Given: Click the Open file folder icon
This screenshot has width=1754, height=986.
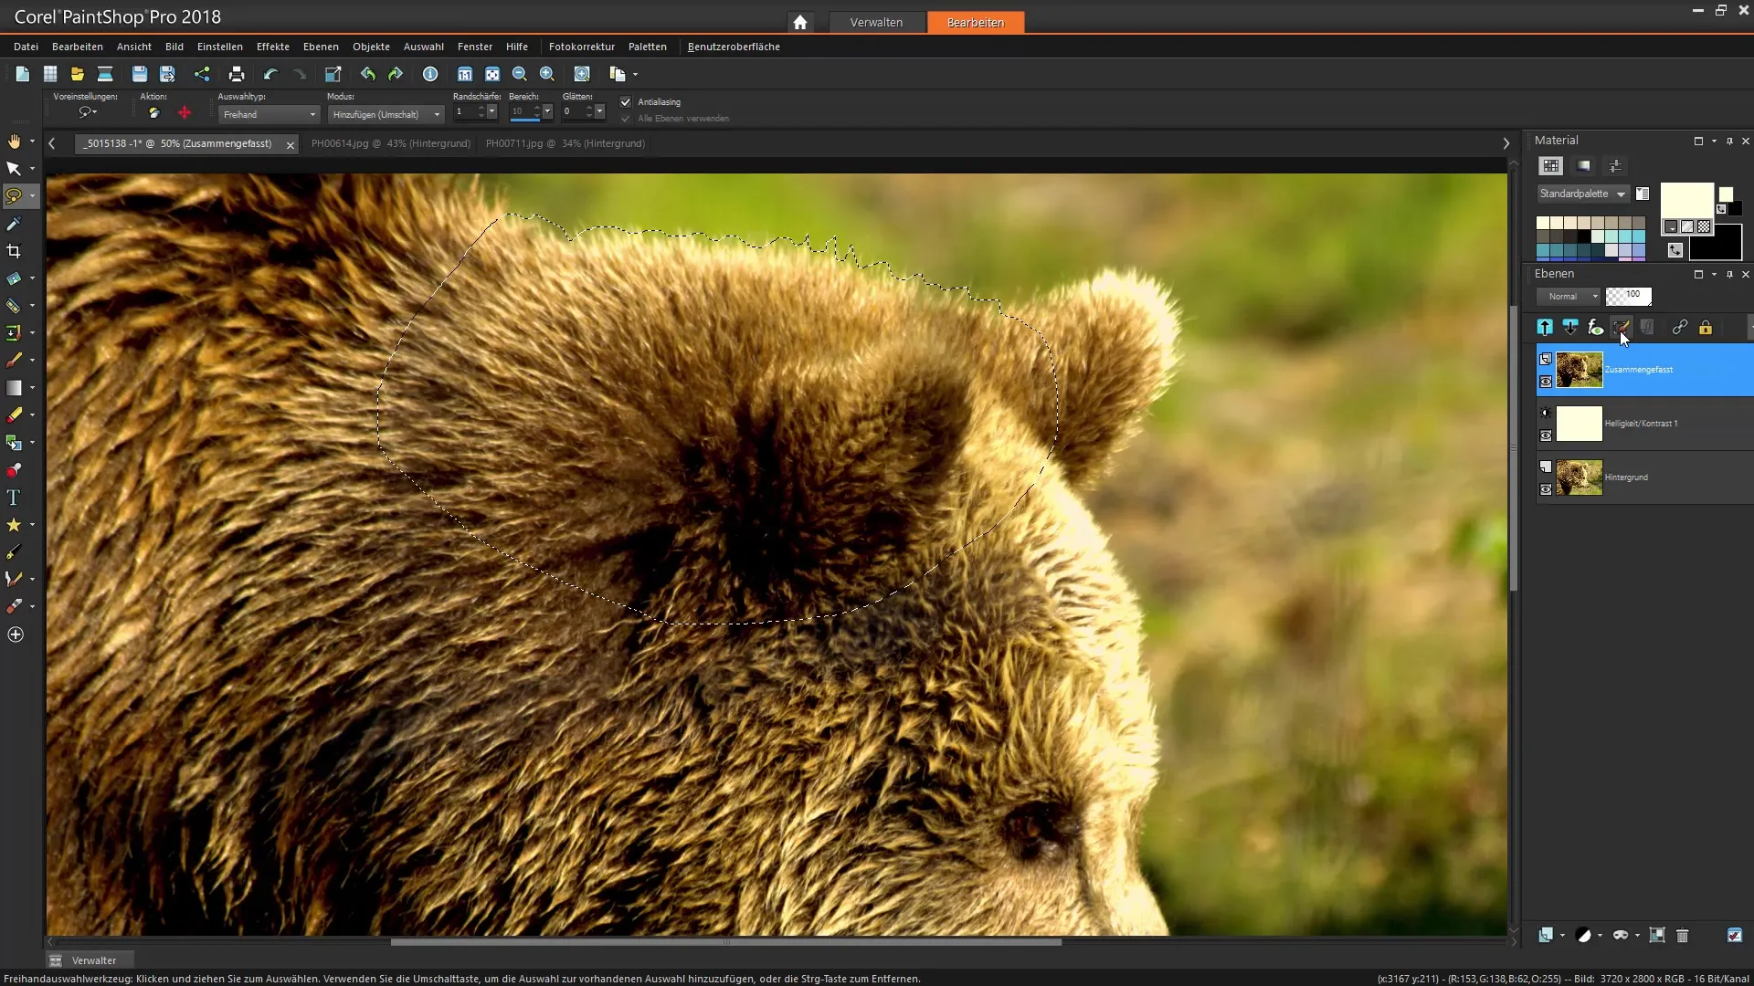Looking at the screenshot, I should coord(77,74).
